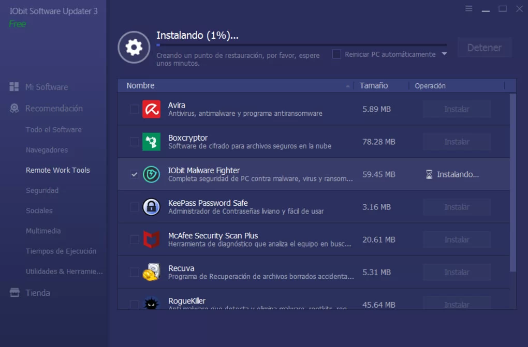This screenshot has height=347, width=528.
Task: Click the RogueKiller app icon
Action: [151, 304]
